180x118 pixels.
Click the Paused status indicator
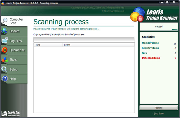pyautogui.click(x=159, y=27)
